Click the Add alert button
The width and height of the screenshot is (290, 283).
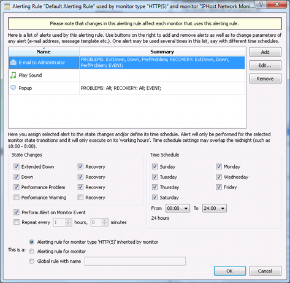pos(265,52)
